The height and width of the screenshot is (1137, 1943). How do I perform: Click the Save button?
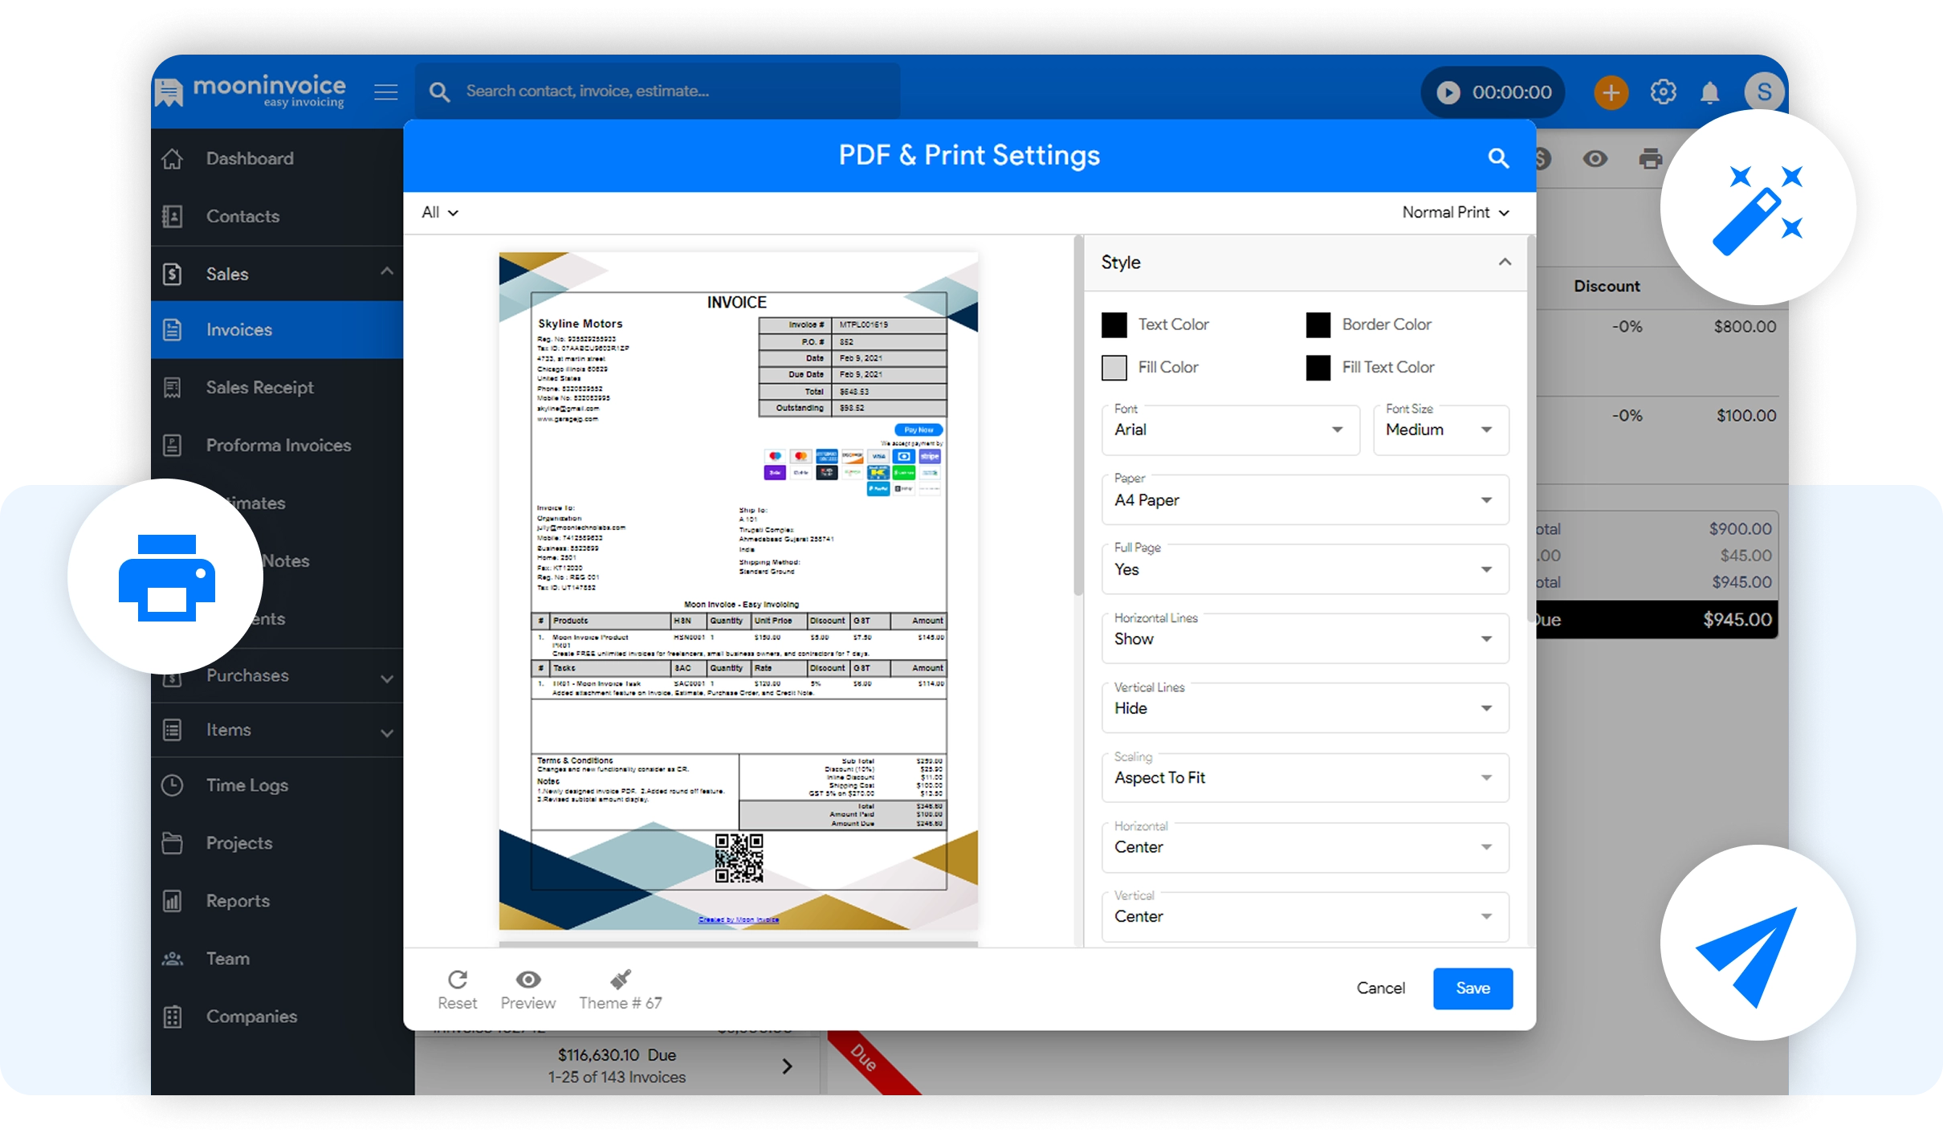(1473, 988)
